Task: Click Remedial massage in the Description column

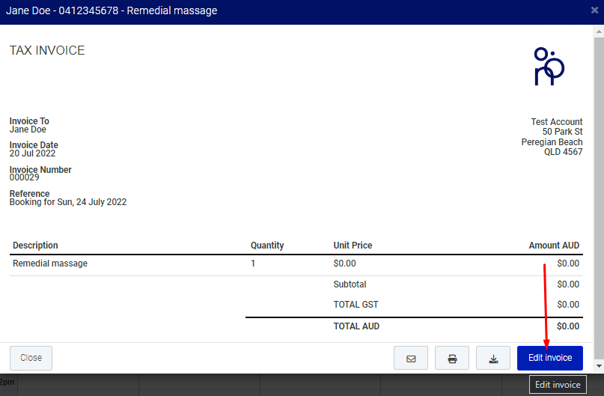Action: click(x=50, y=264)
